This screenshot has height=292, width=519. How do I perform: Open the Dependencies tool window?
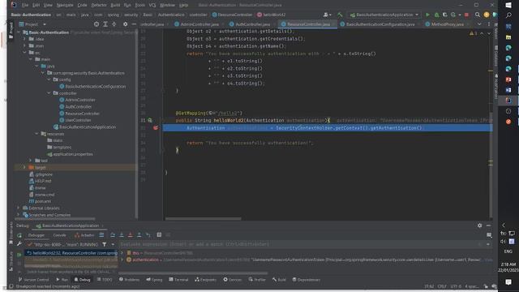[x=307, y=280]
